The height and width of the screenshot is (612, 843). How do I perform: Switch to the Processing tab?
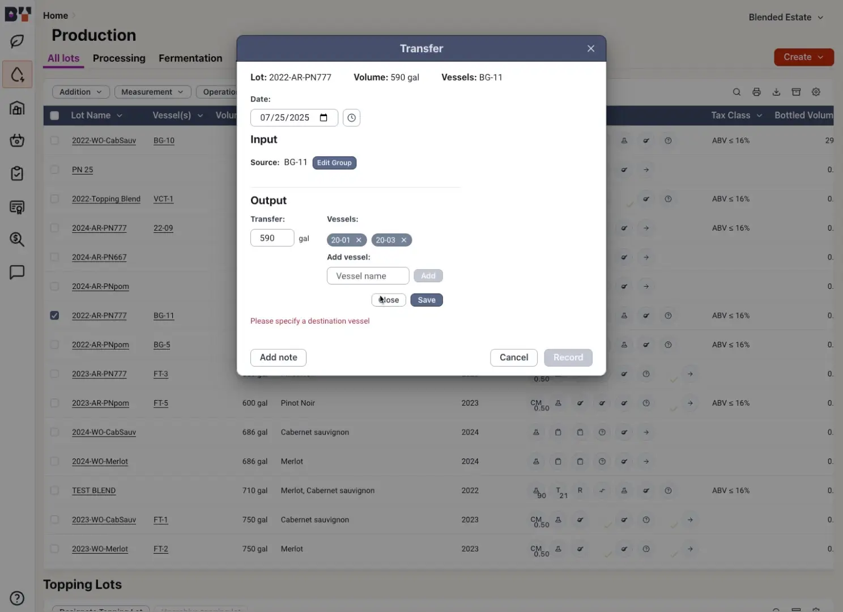(x=119, y=58)
